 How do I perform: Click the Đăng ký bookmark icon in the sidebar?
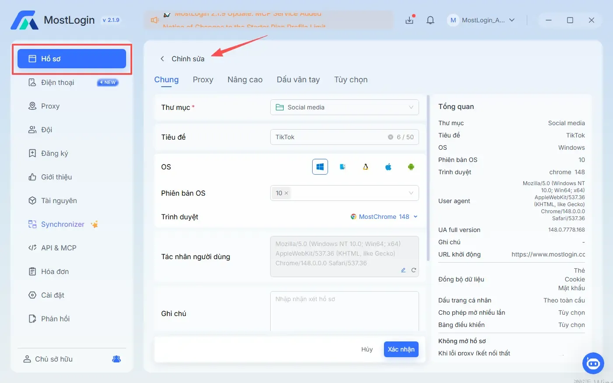[32, 153]
